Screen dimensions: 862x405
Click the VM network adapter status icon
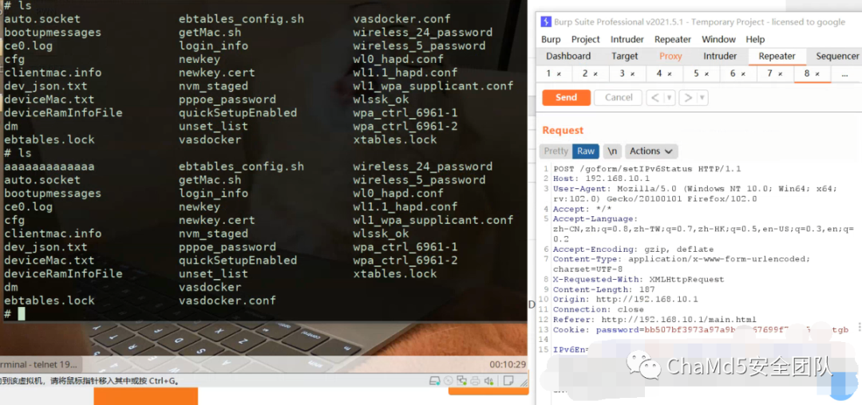462,380
